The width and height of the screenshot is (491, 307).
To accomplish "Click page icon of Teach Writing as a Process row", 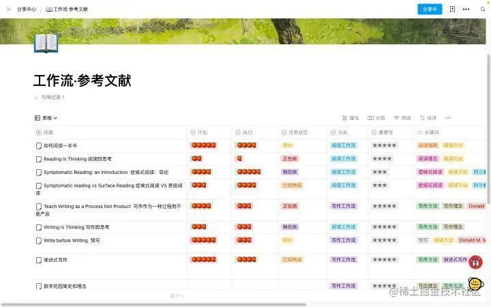I will (x=38, y=207).
